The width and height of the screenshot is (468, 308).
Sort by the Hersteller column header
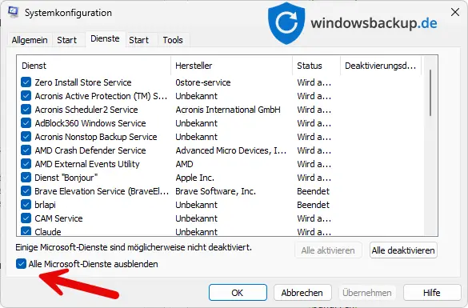232,66
